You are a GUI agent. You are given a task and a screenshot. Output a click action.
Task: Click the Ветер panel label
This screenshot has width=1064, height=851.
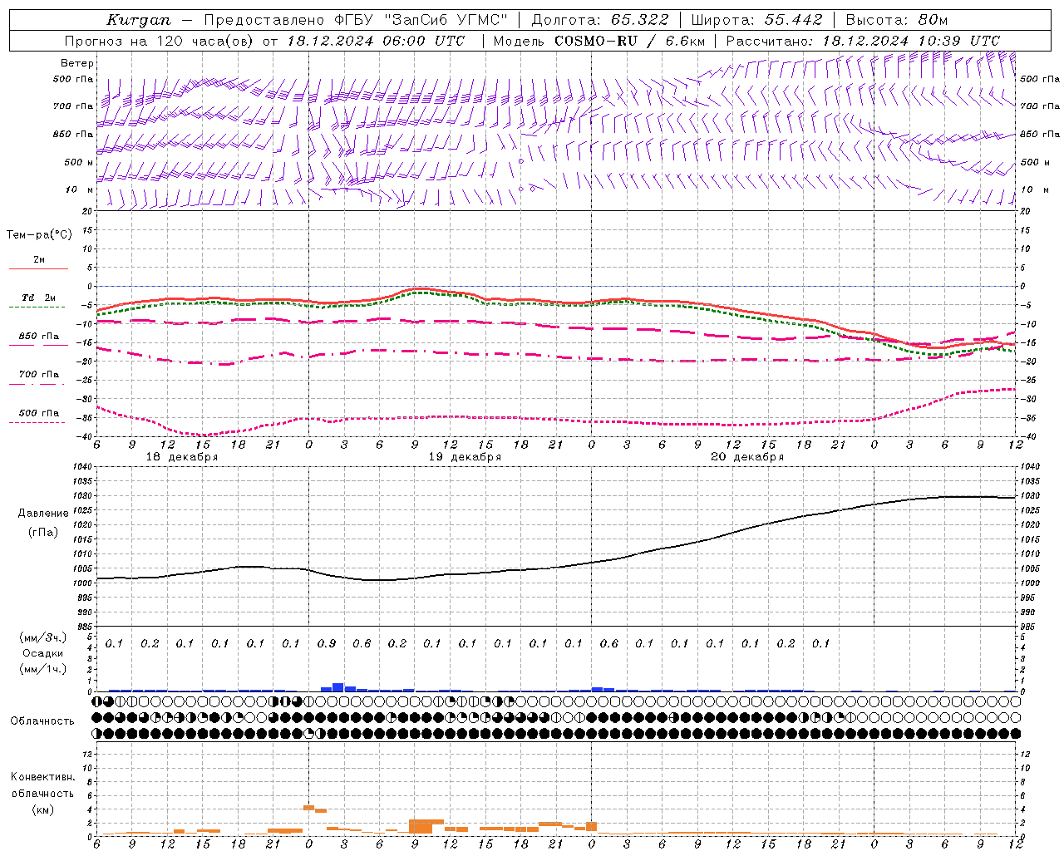click(77, 63)
